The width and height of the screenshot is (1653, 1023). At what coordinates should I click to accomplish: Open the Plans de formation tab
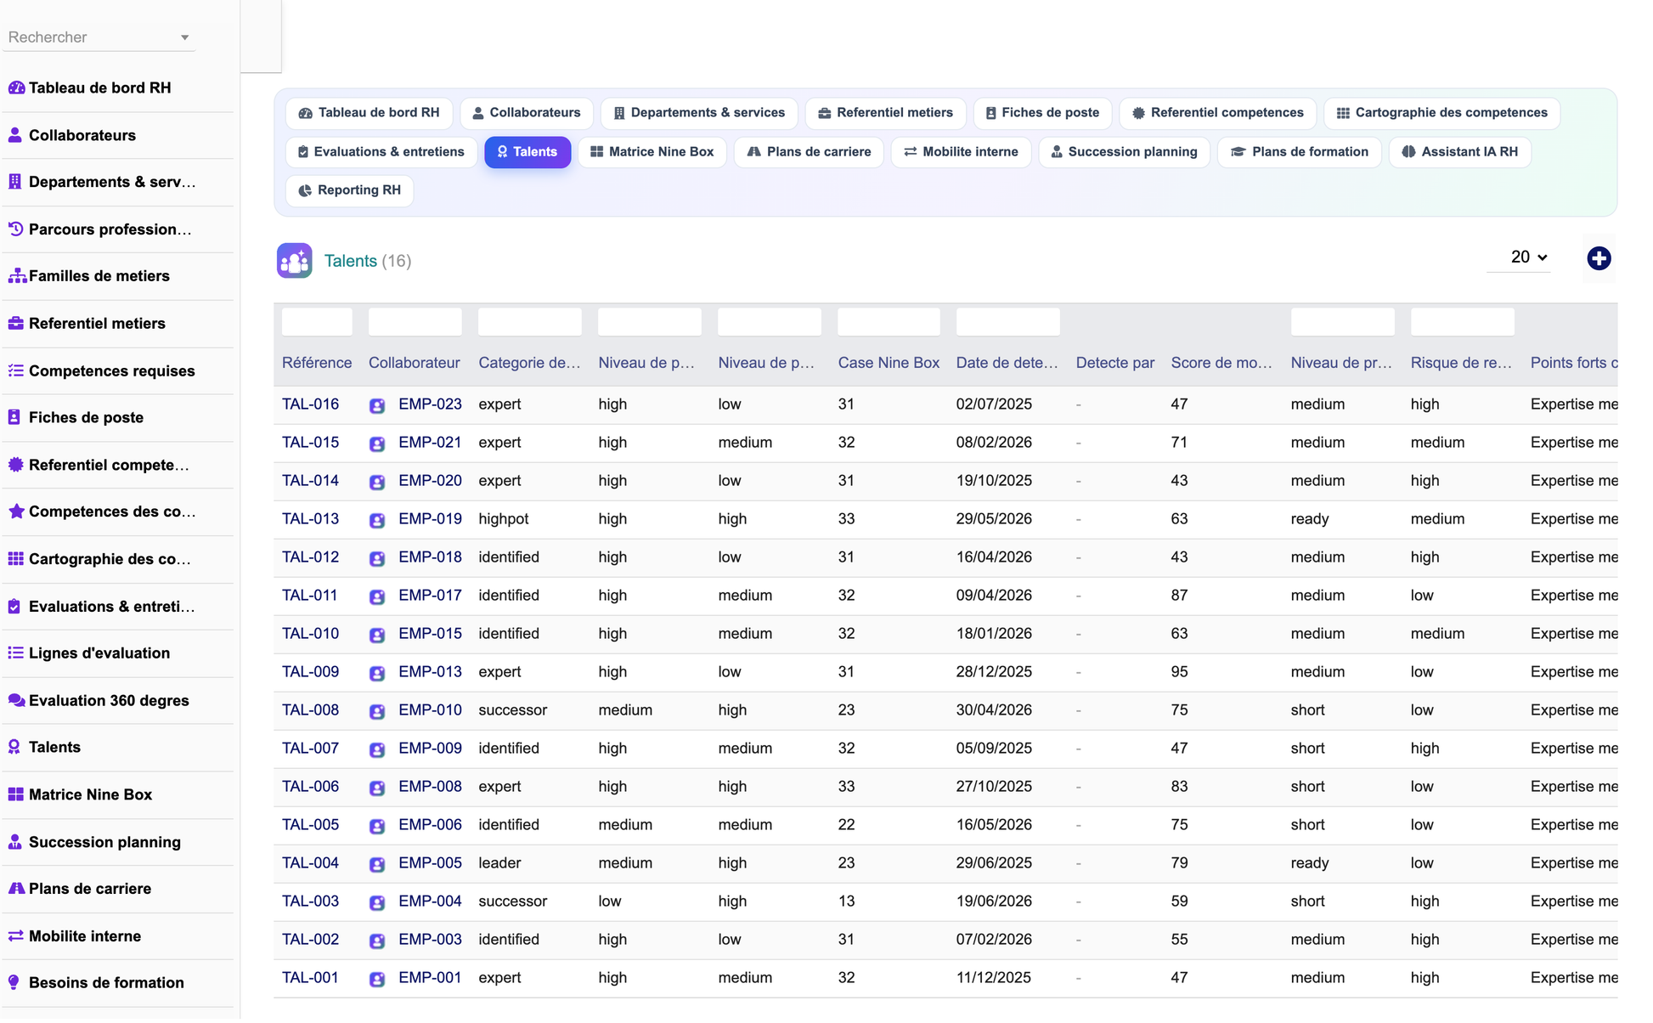[1299, 152]
